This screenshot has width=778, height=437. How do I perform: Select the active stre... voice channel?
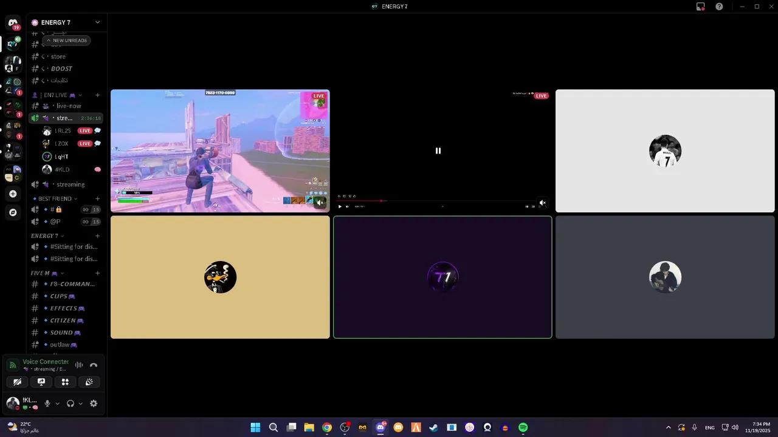(66, 118)
